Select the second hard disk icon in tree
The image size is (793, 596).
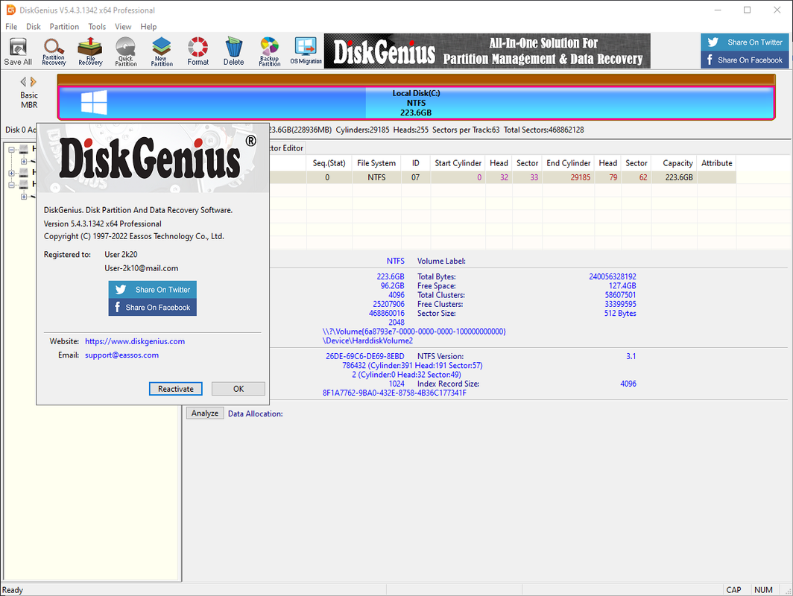tap(24, 172)
